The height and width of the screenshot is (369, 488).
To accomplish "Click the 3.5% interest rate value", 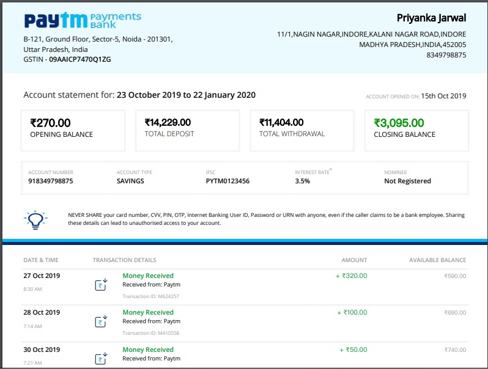I will click(x=303, y=181).
